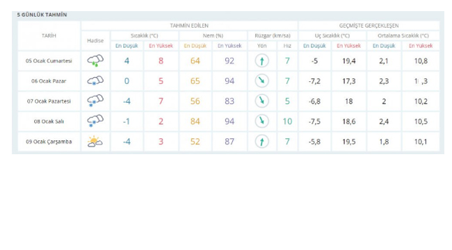Click the 'GEÇMİŞTE GERÇEKLEŞEN' header

[369, 26]
